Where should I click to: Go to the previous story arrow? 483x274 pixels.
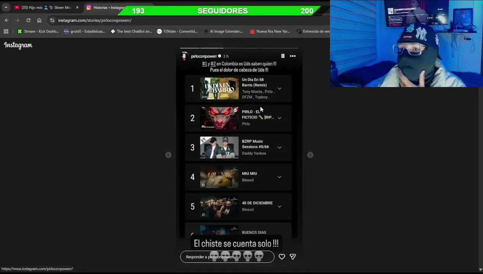click(x=168, y=155)
